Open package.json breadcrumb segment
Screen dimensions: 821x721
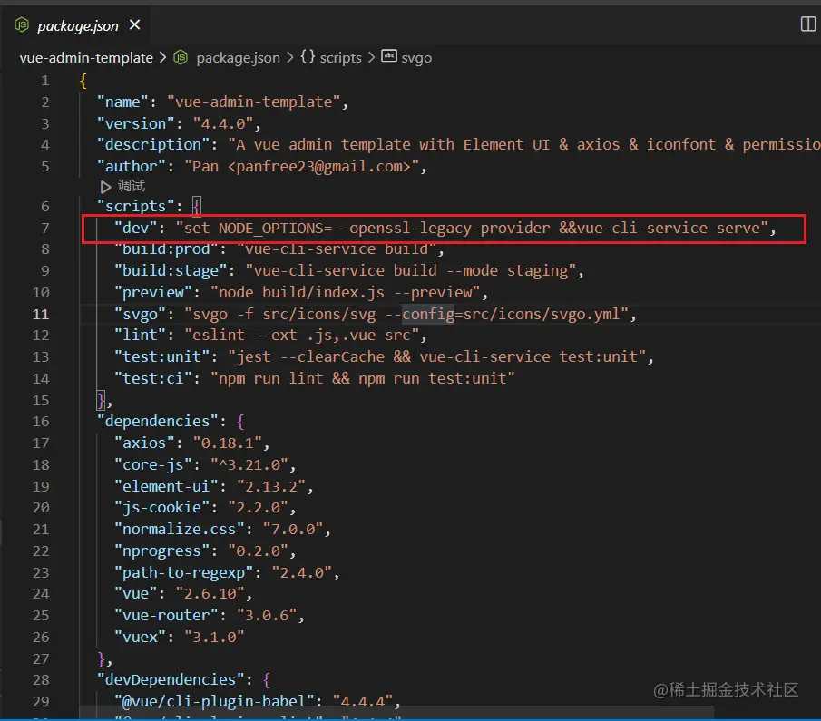point(238,58)
